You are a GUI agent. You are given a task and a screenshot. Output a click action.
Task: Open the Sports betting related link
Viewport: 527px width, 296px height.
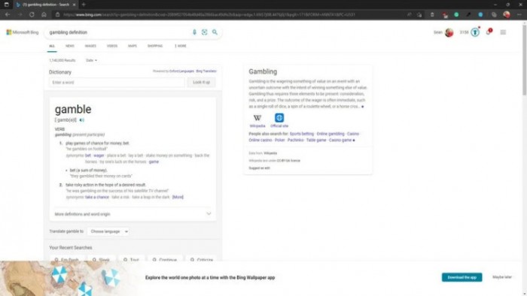point(301,134)
